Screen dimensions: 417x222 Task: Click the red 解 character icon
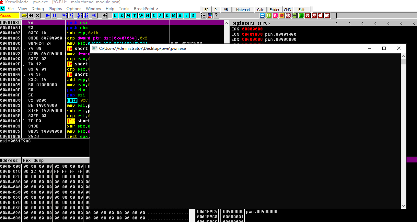pos(327,16)
